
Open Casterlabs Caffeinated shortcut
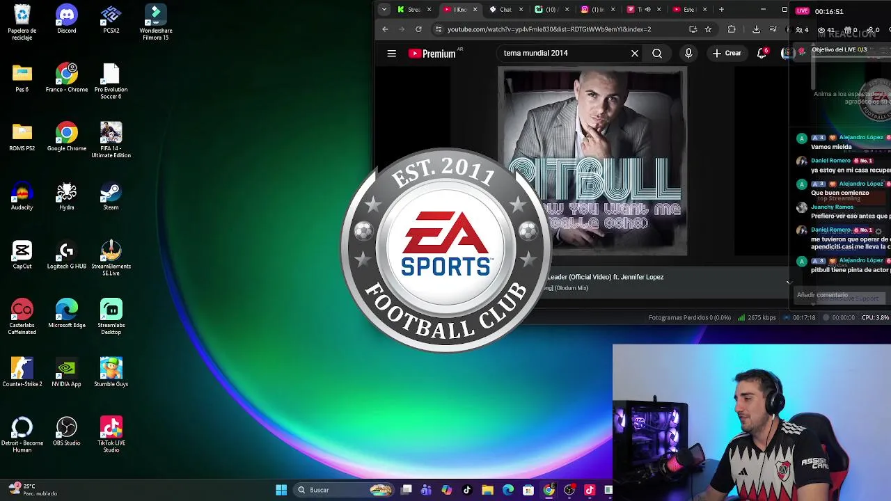(22, 317)
